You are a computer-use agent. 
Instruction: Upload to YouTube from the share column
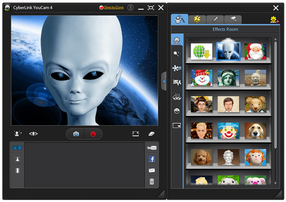point(152,148)
